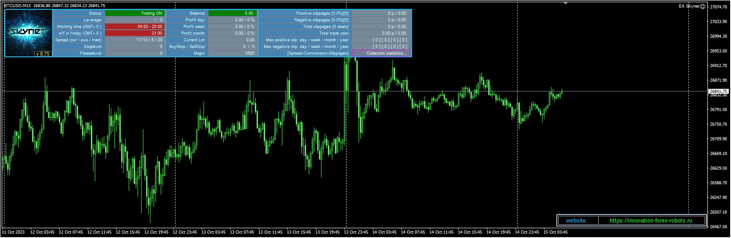Screen dimensions: 731x238
Task: Click the green Balance value 0.00
Action: [232, 13]
